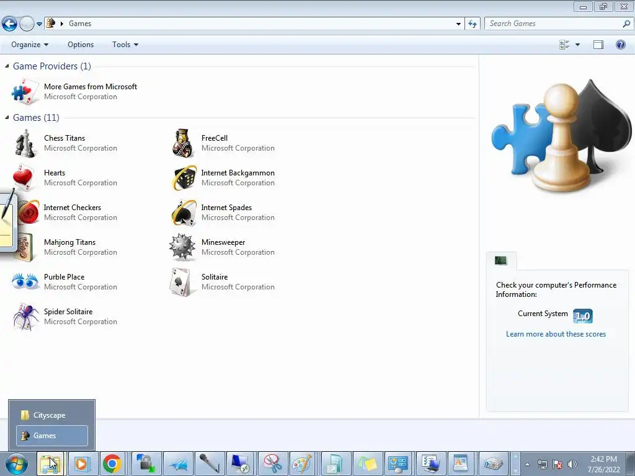Click the Spider Solitaire name text
The width and height of the screenshot is (635, 476).
pos(68,312)
